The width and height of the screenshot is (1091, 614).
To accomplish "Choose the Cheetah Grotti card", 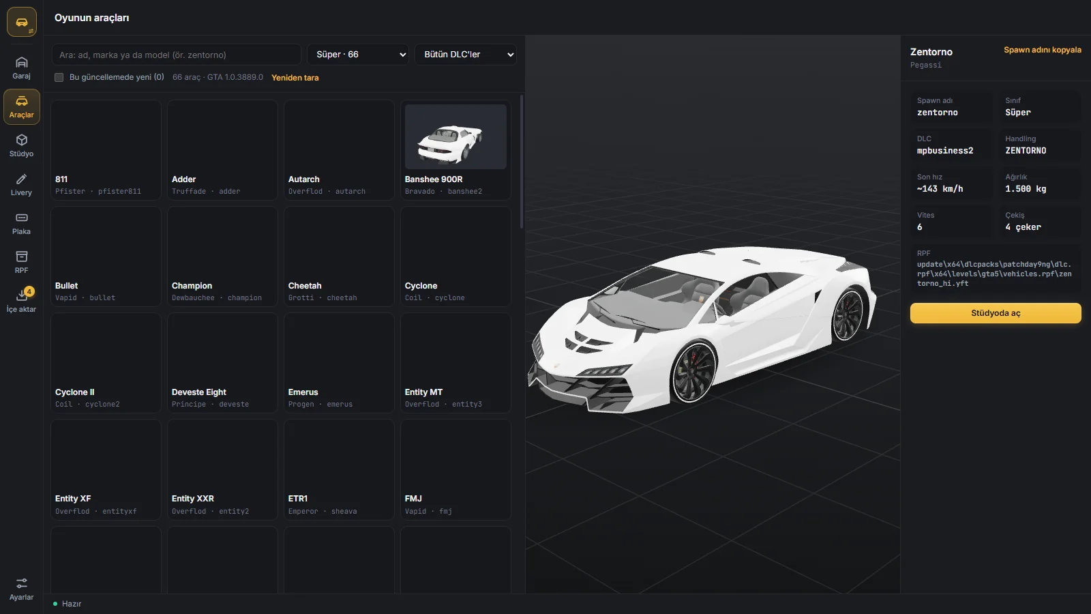I will [339, 257].
